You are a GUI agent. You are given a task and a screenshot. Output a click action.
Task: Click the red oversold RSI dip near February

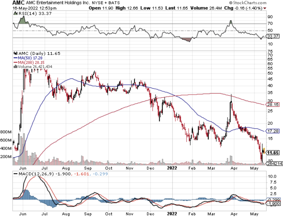186,39
